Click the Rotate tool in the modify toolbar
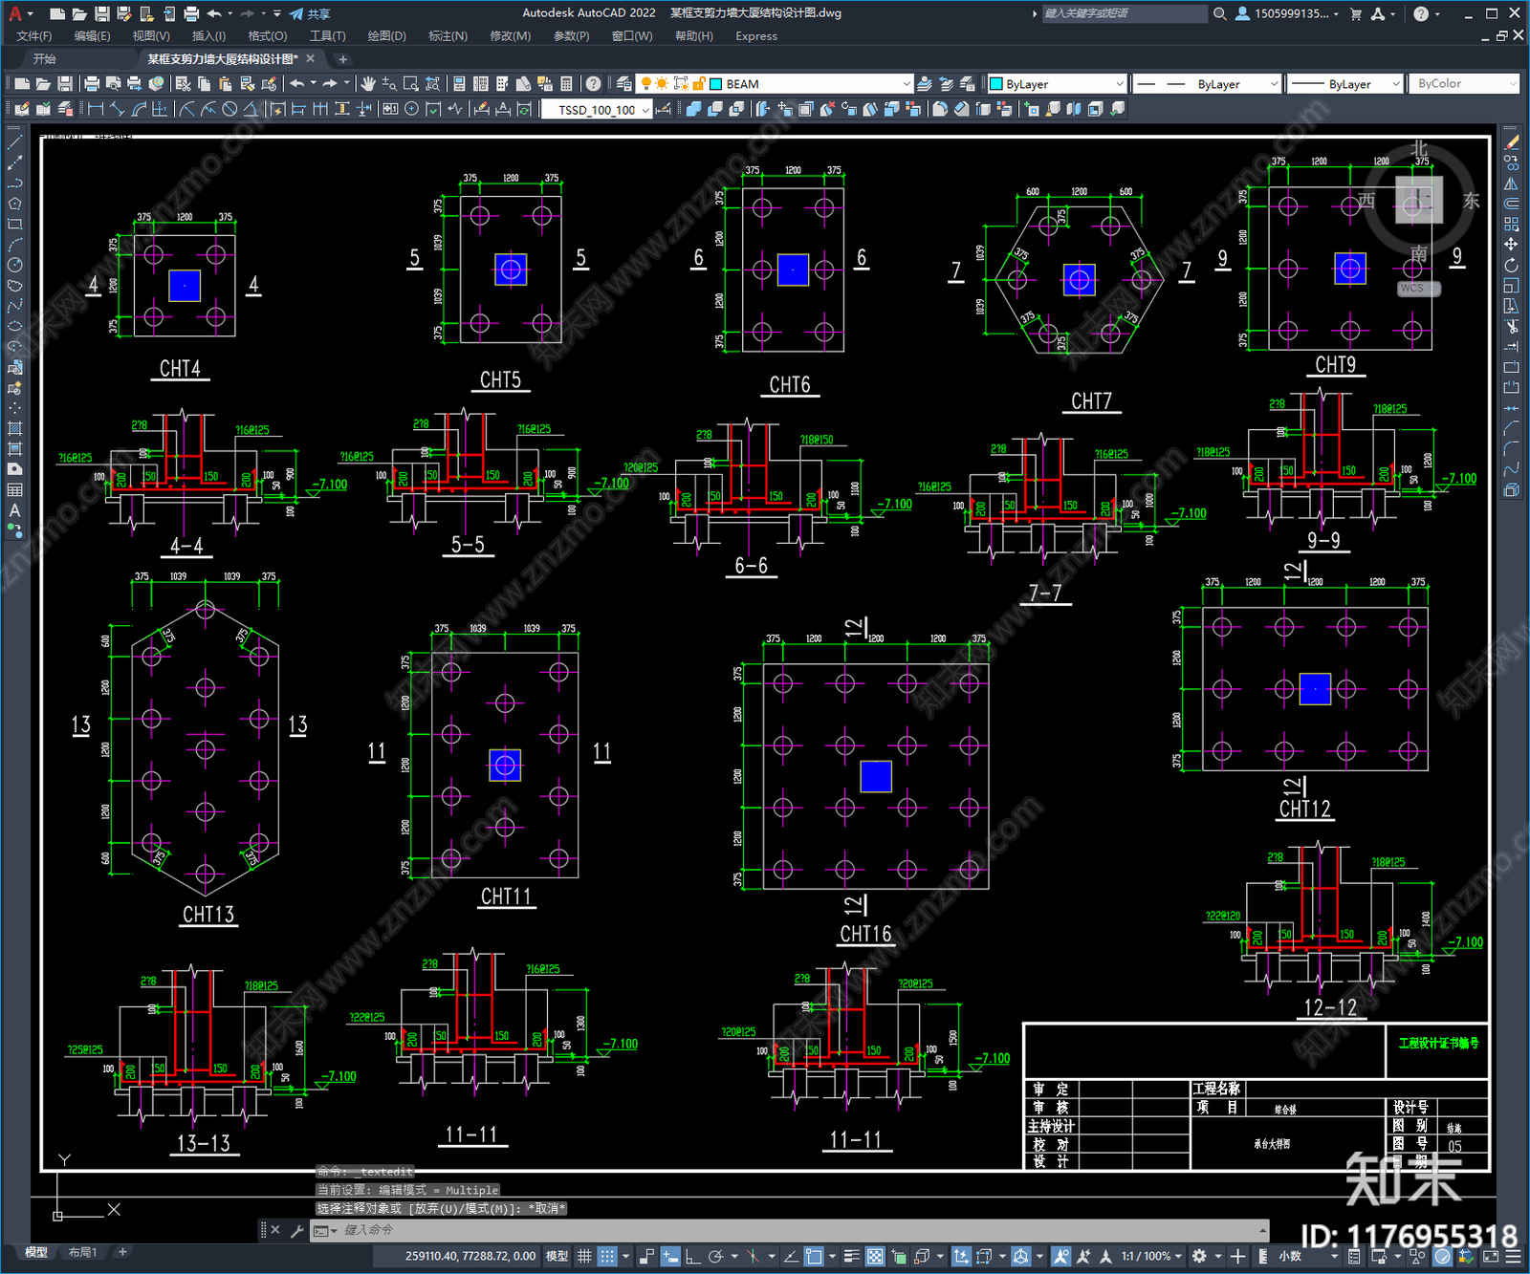 point(1511,265)
